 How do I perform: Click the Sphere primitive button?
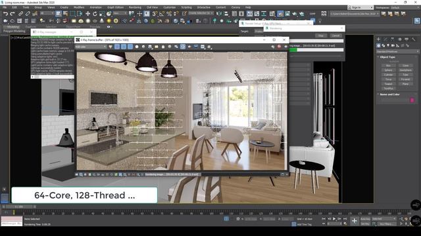tap(388, 70)
